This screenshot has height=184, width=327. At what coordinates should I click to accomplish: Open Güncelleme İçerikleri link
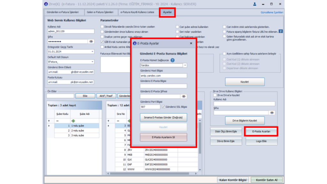tap(272, 12)
